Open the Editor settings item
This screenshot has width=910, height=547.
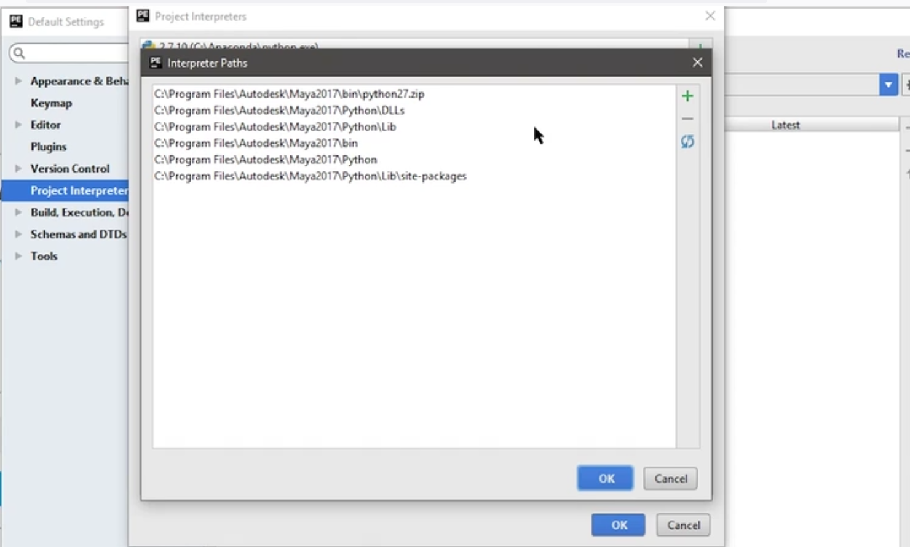pyautogui.click(x=45, y=125)
